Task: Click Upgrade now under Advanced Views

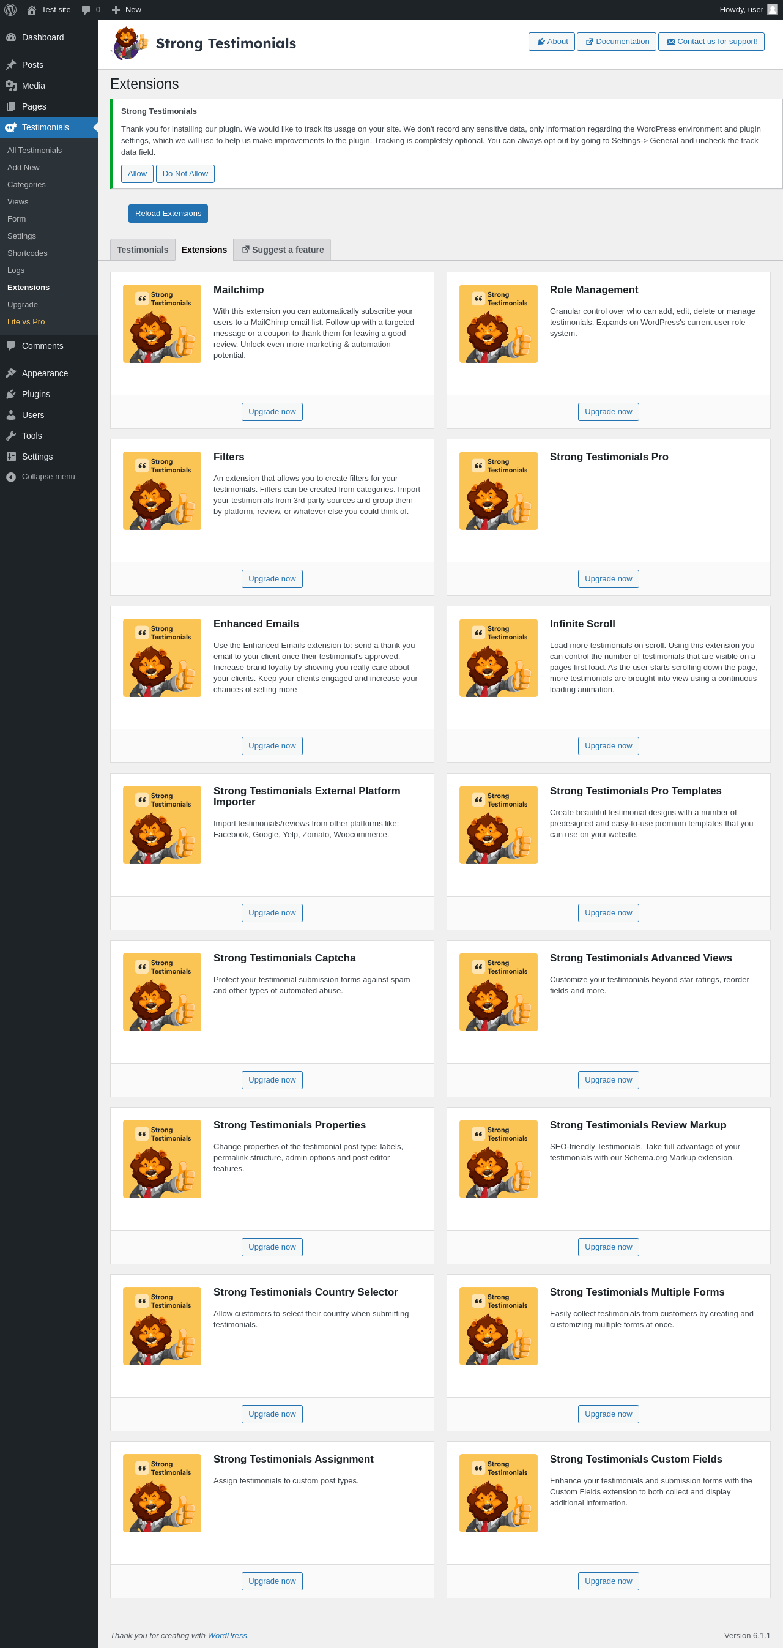Action: pos(609,1080)
